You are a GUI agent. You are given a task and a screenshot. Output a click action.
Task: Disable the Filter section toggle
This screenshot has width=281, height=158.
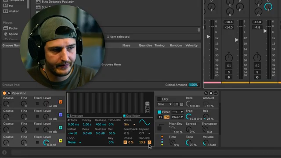(x=159, y=112)
